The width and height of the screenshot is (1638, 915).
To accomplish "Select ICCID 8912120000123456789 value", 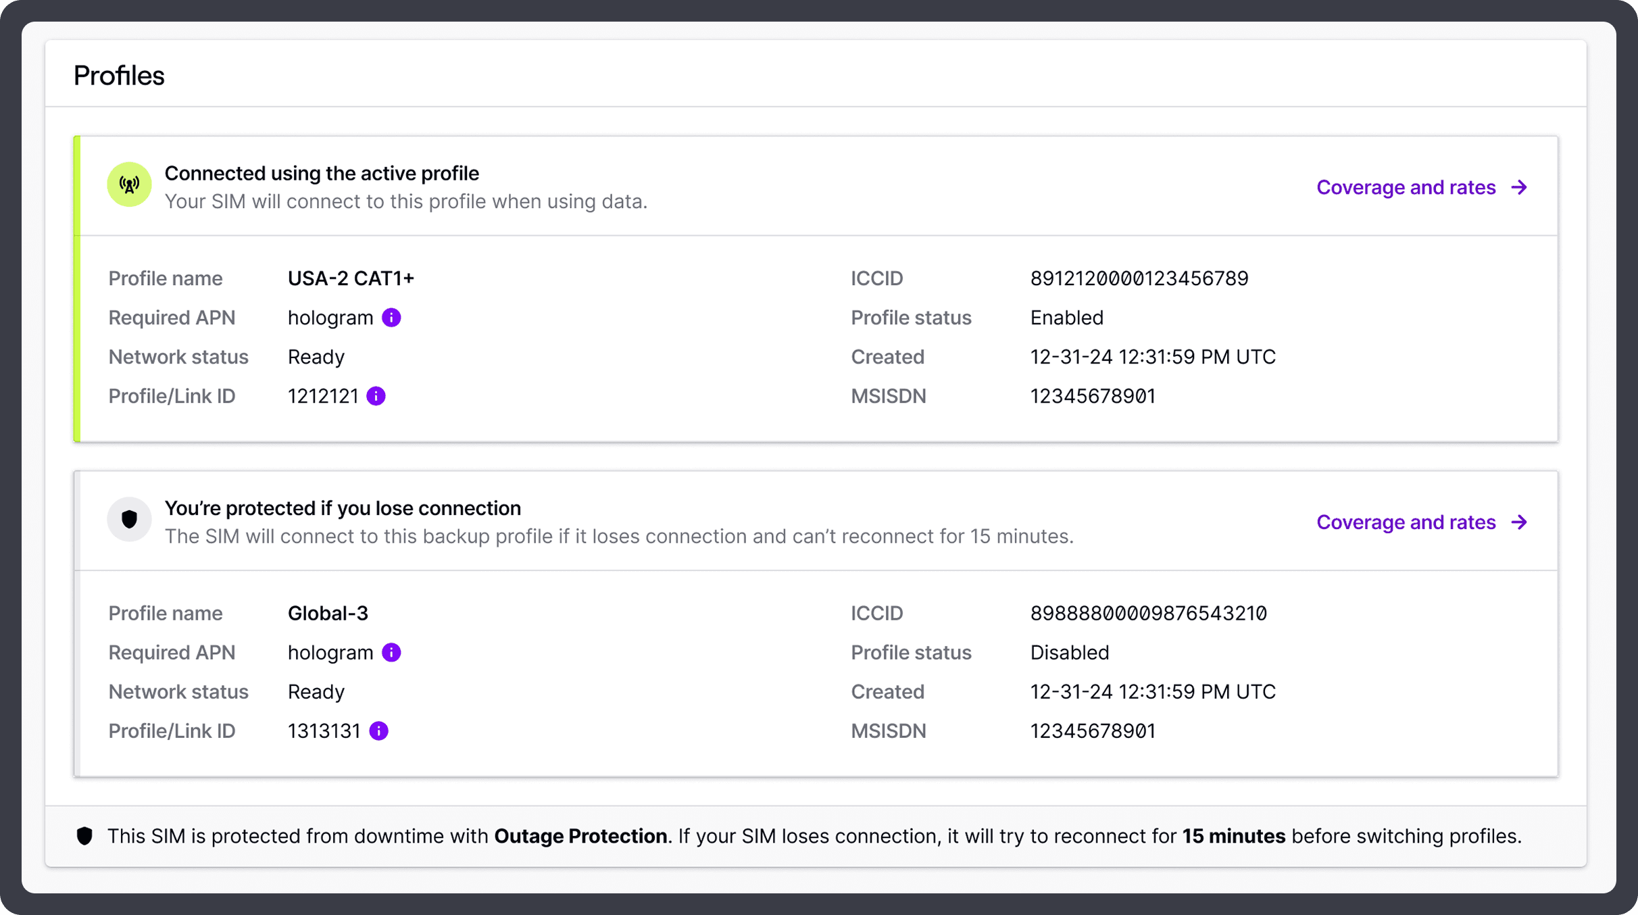I will pos(1139,278).
